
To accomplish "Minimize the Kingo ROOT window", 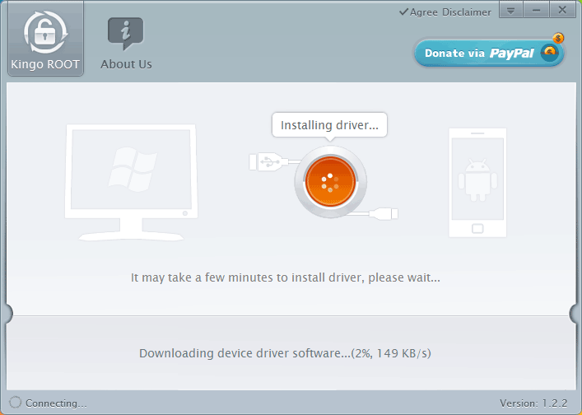I will [536, 10].
